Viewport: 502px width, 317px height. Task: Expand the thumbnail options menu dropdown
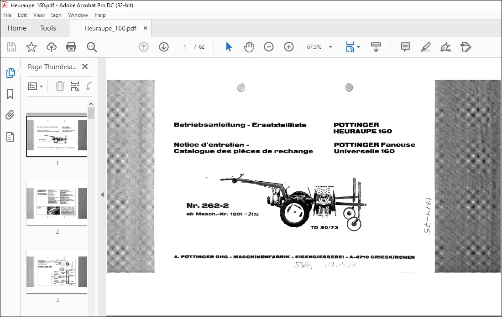[35, 86]
